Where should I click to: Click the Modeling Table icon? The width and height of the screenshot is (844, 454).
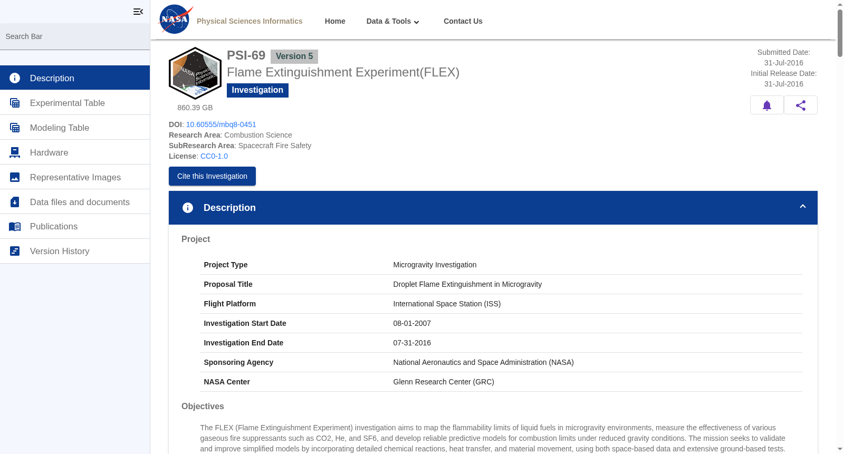tap(15, 128)
